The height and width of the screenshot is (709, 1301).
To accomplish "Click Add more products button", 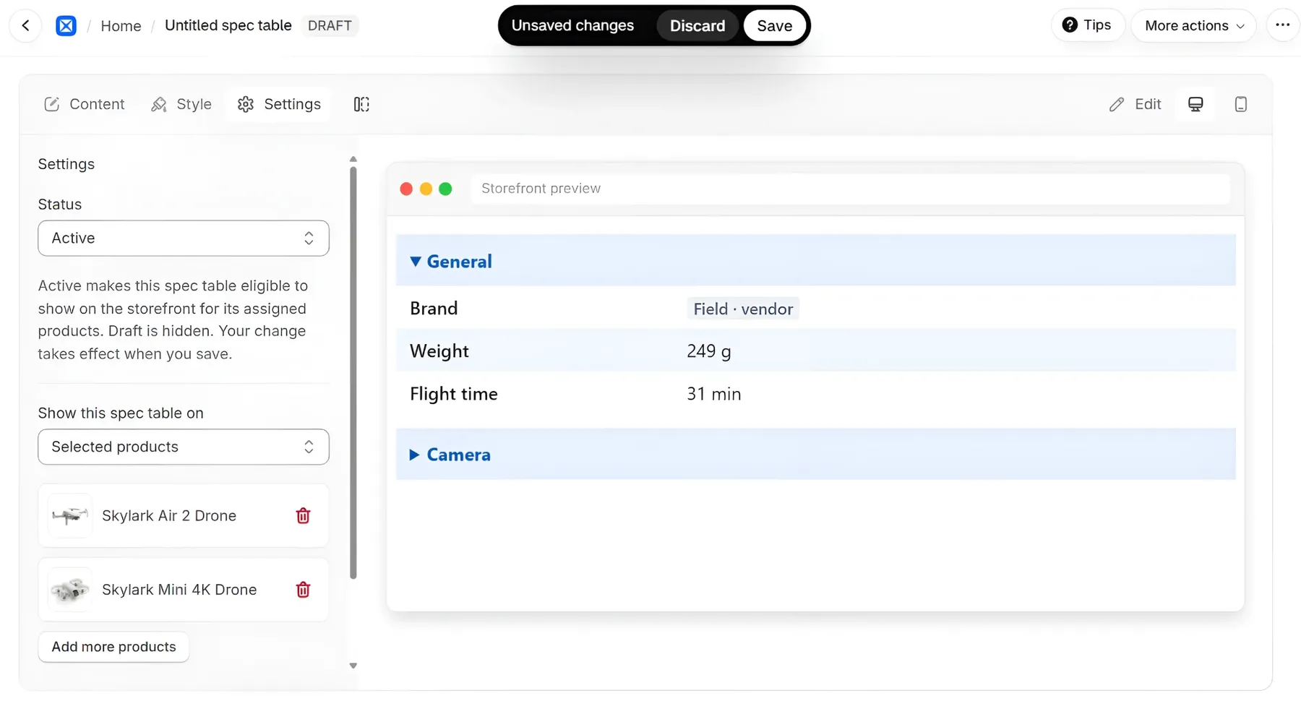I will [x=113, y=647].
